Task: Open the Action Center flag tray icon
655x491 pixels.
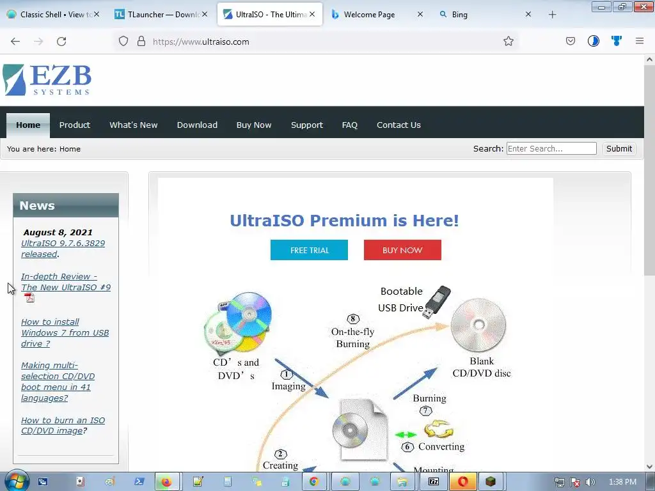Action: coord(575,482)
